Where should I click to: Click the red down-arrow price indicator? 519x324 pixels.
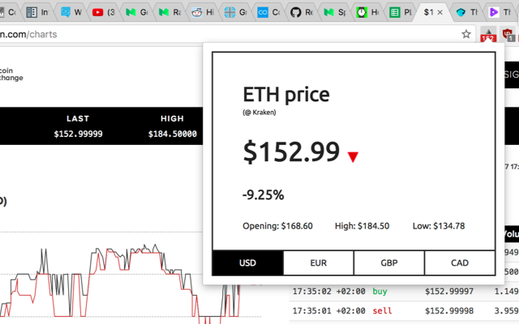(352, 156)
